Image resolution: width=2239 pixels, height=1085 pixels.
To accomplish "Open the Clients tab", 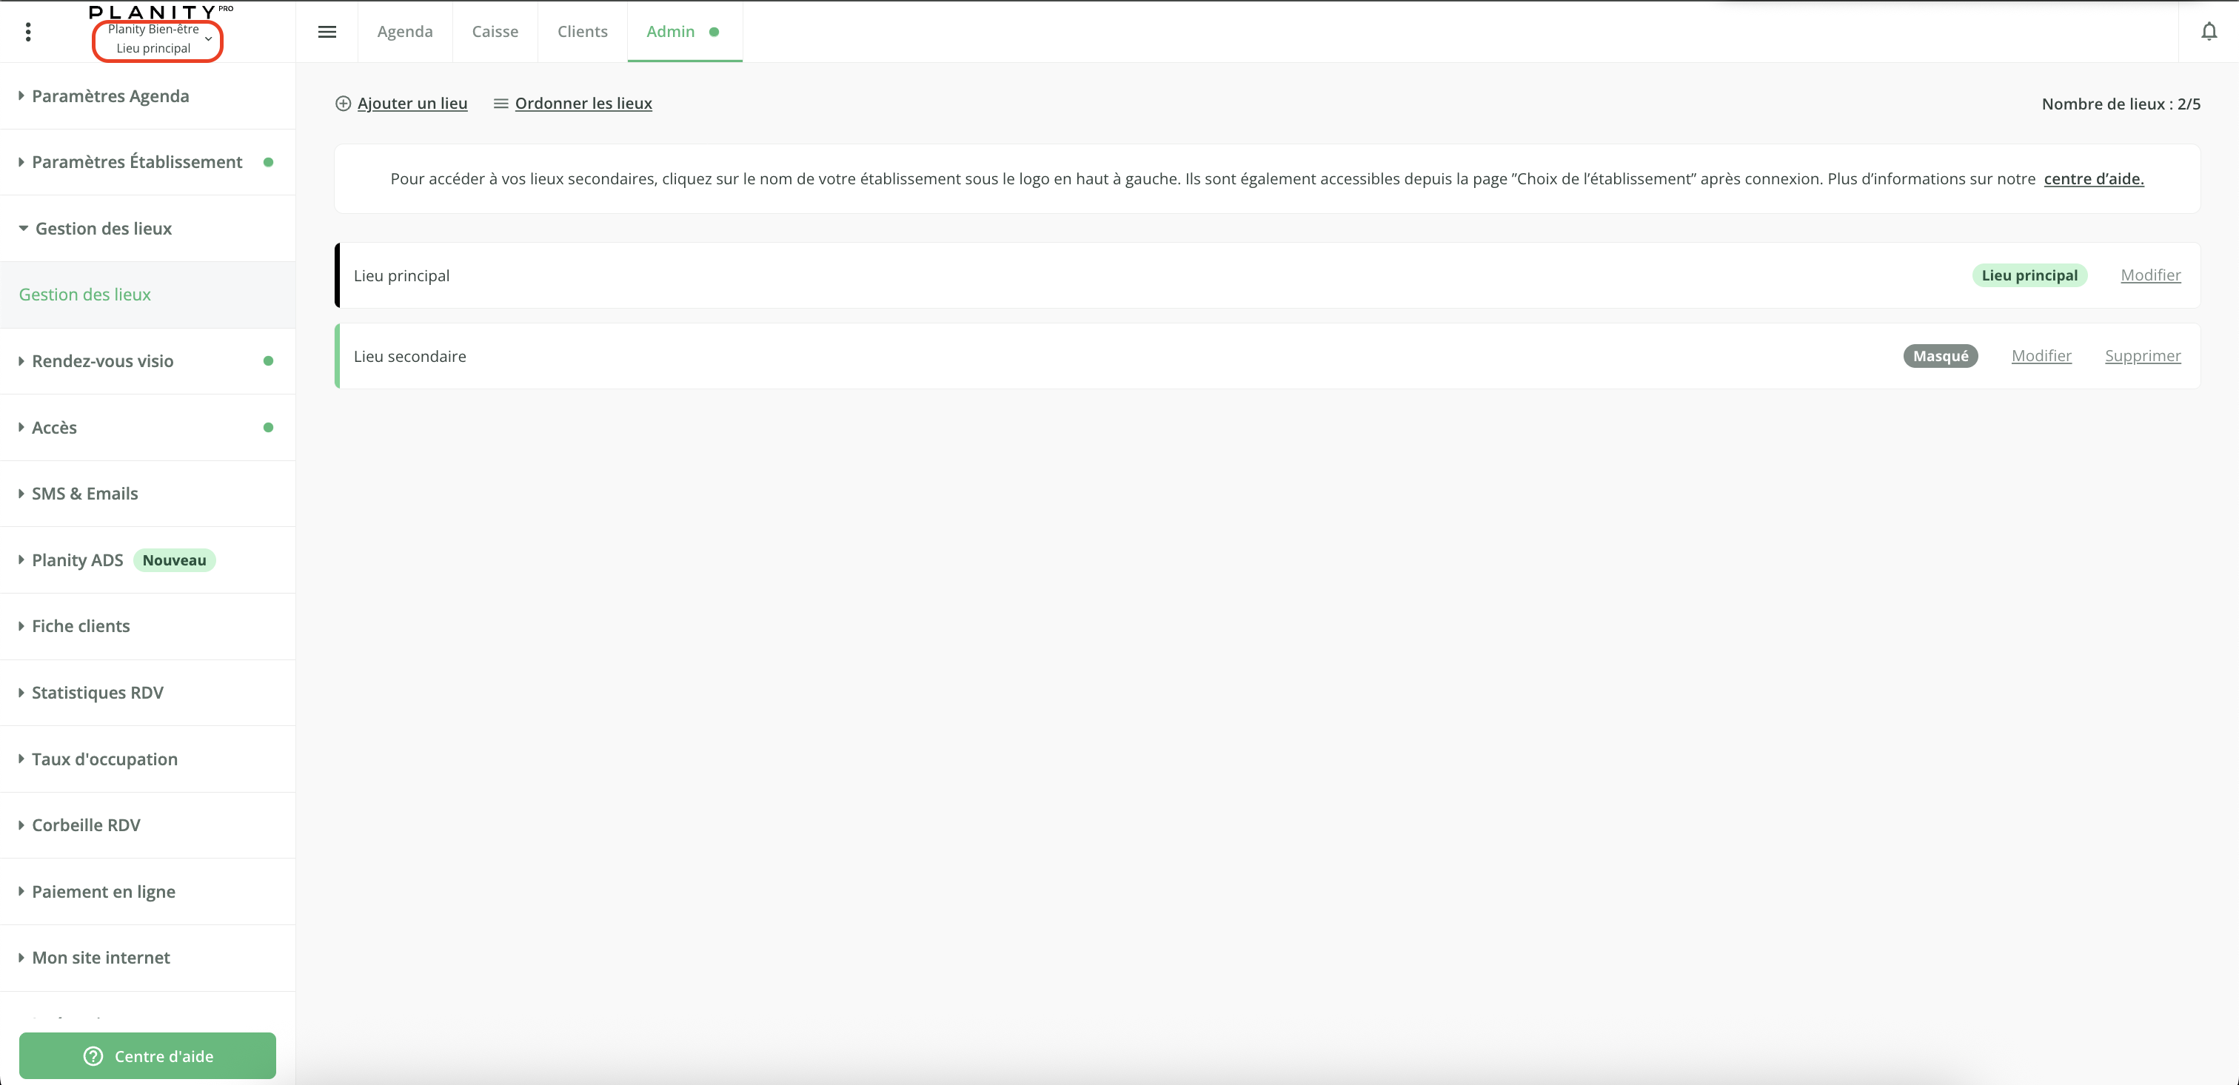I will pos(583,32).
